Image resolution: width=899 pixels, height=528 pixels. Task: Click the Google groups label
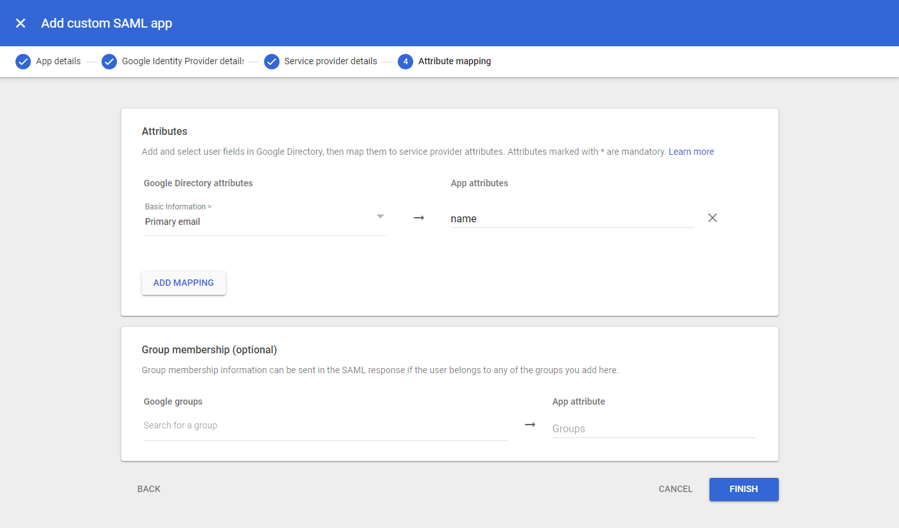[x=174, y=401]
